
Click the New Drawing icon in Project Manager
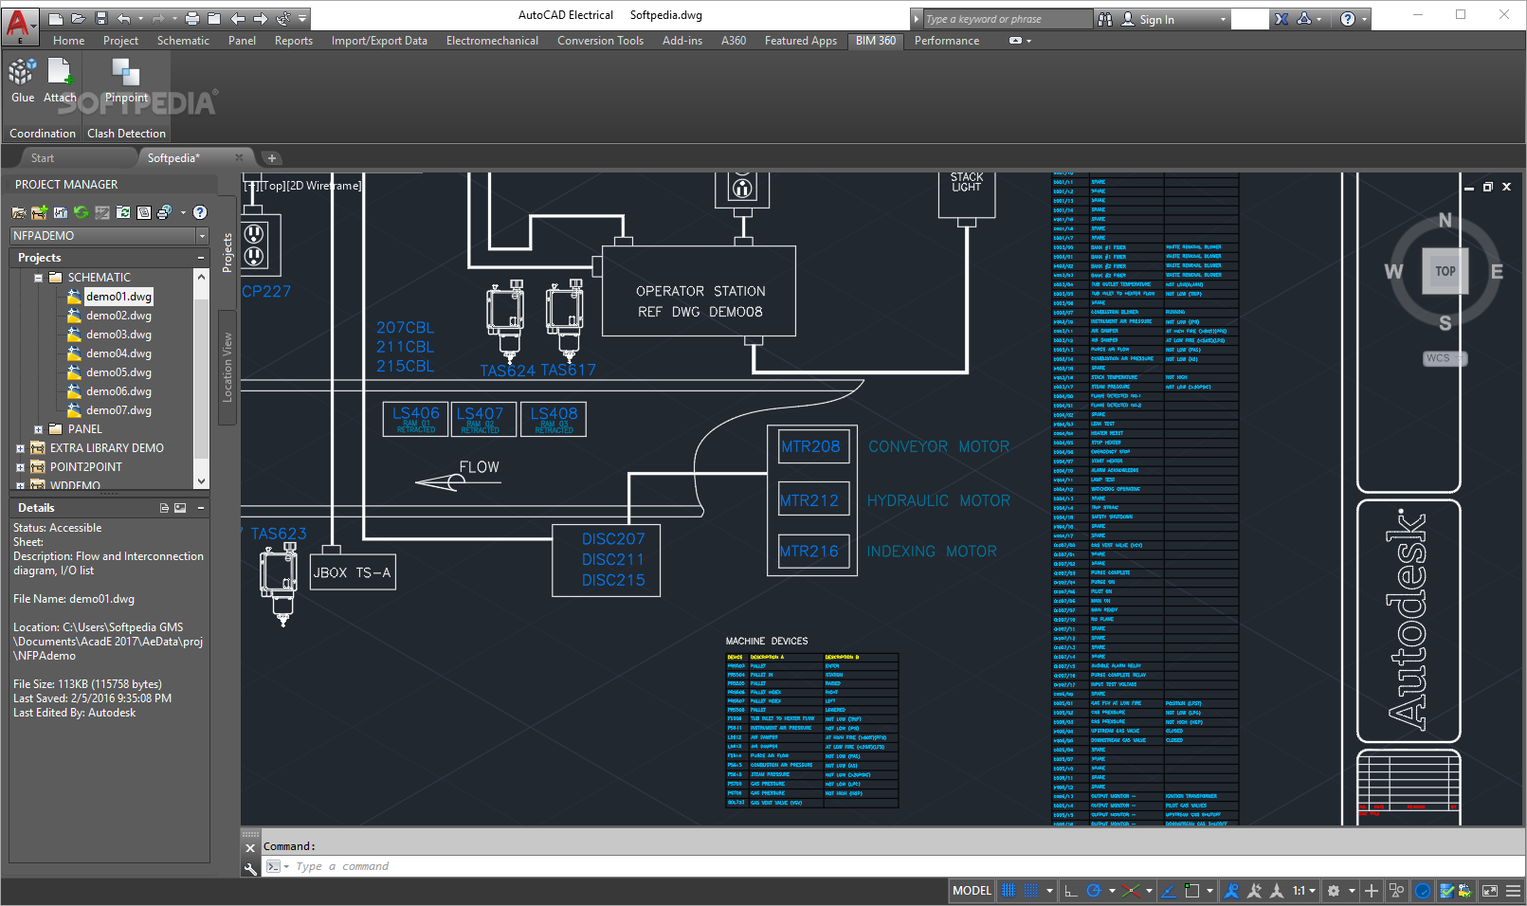[60, 212]
